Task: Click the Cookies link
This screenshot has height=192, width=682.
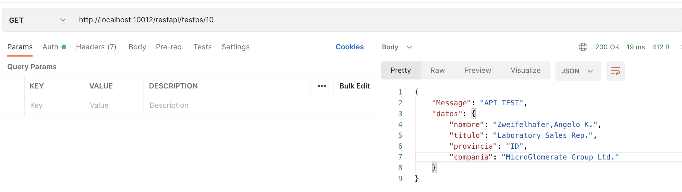Action: pos(349,47)
